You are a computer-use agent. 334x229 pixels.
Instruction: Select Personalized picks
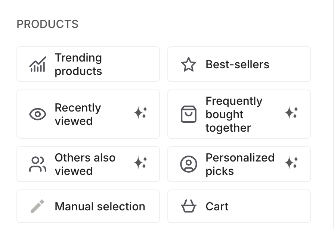239,164
